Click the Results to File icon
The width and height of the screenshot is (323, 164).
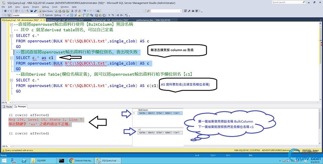coord(104,15)
